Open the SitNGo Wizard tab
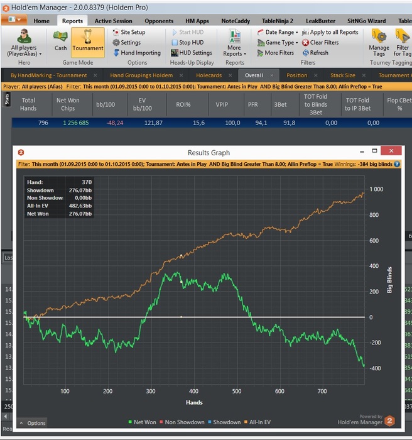Screen dimensions: 412x440 click(x=366, y=21)
